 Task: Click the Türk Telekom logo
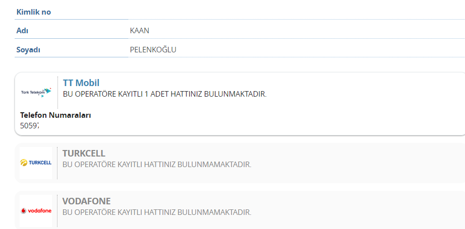(x=36, y=92)
